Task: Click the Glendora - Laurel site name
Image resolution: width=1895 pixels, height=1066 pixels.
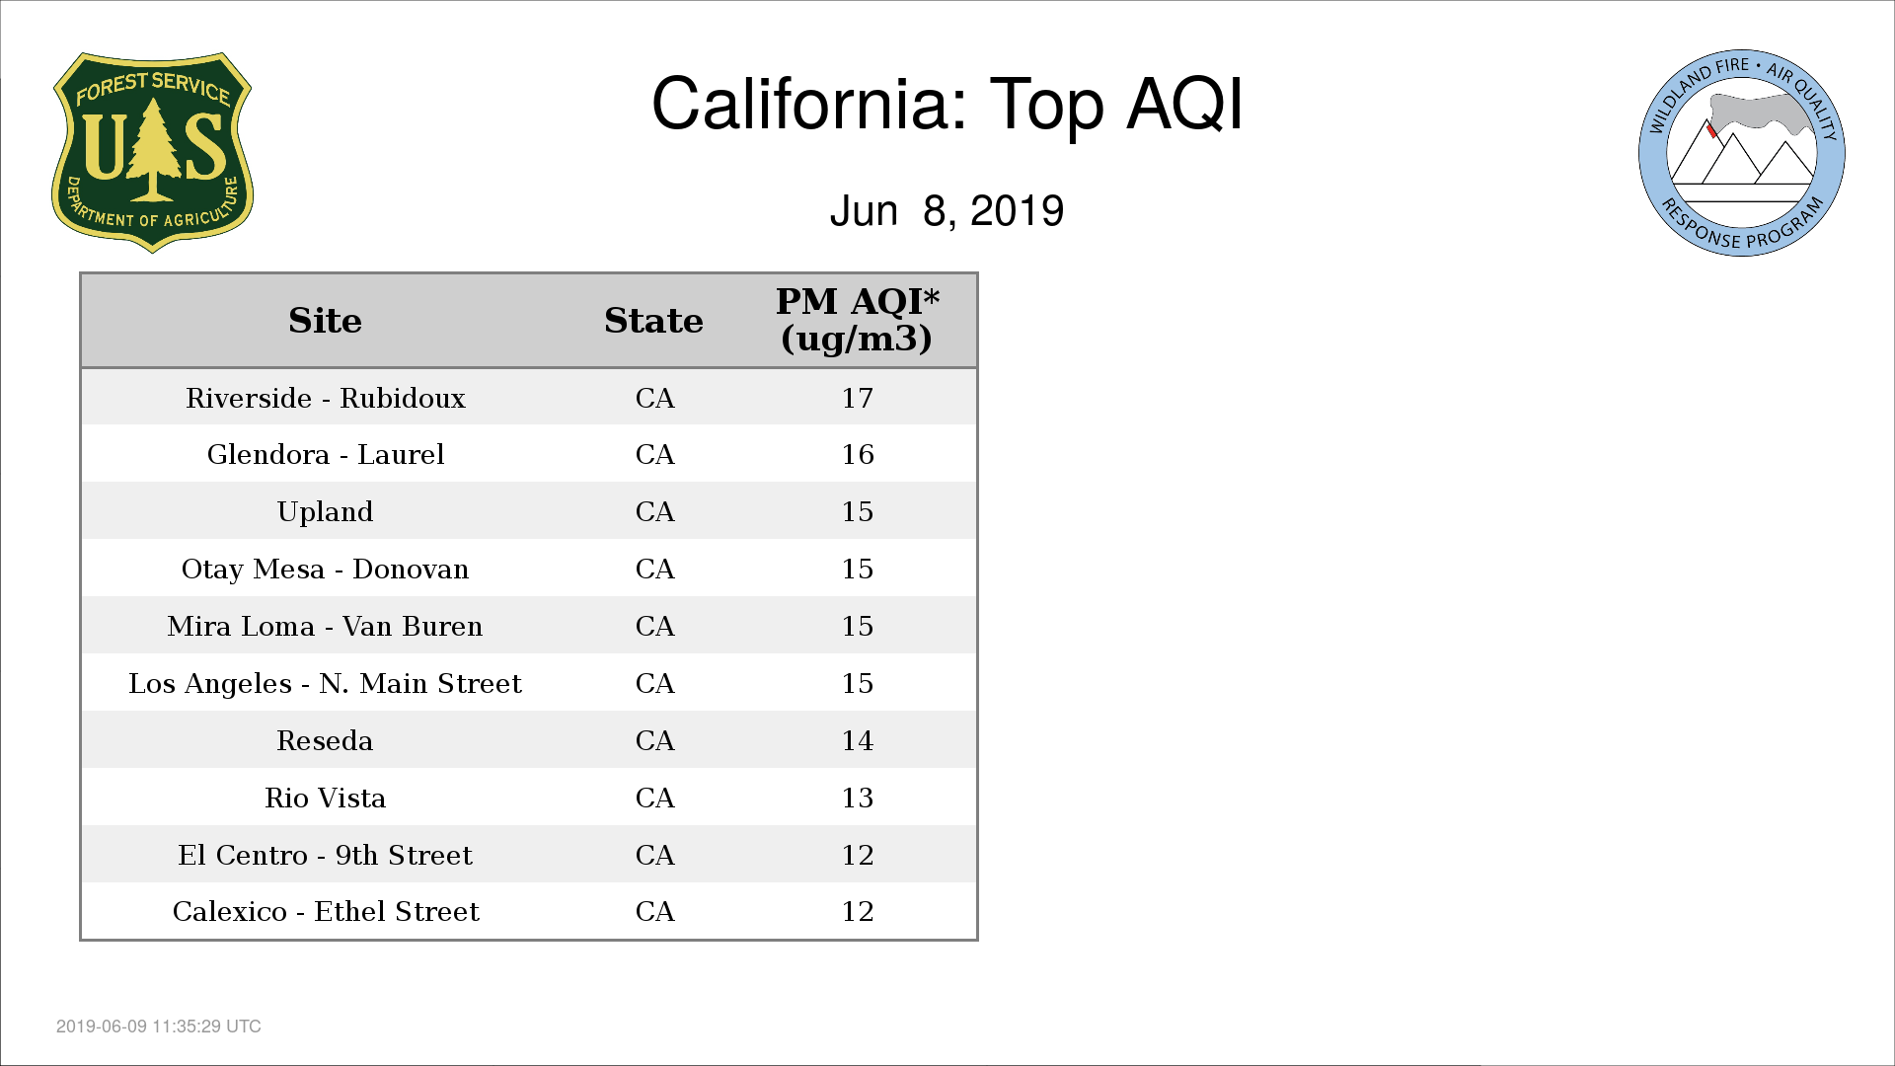Action: coord(326,454)
